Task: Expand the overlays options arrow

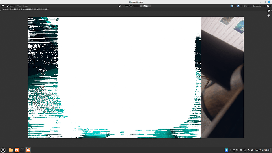Action: tap(241, 6)
